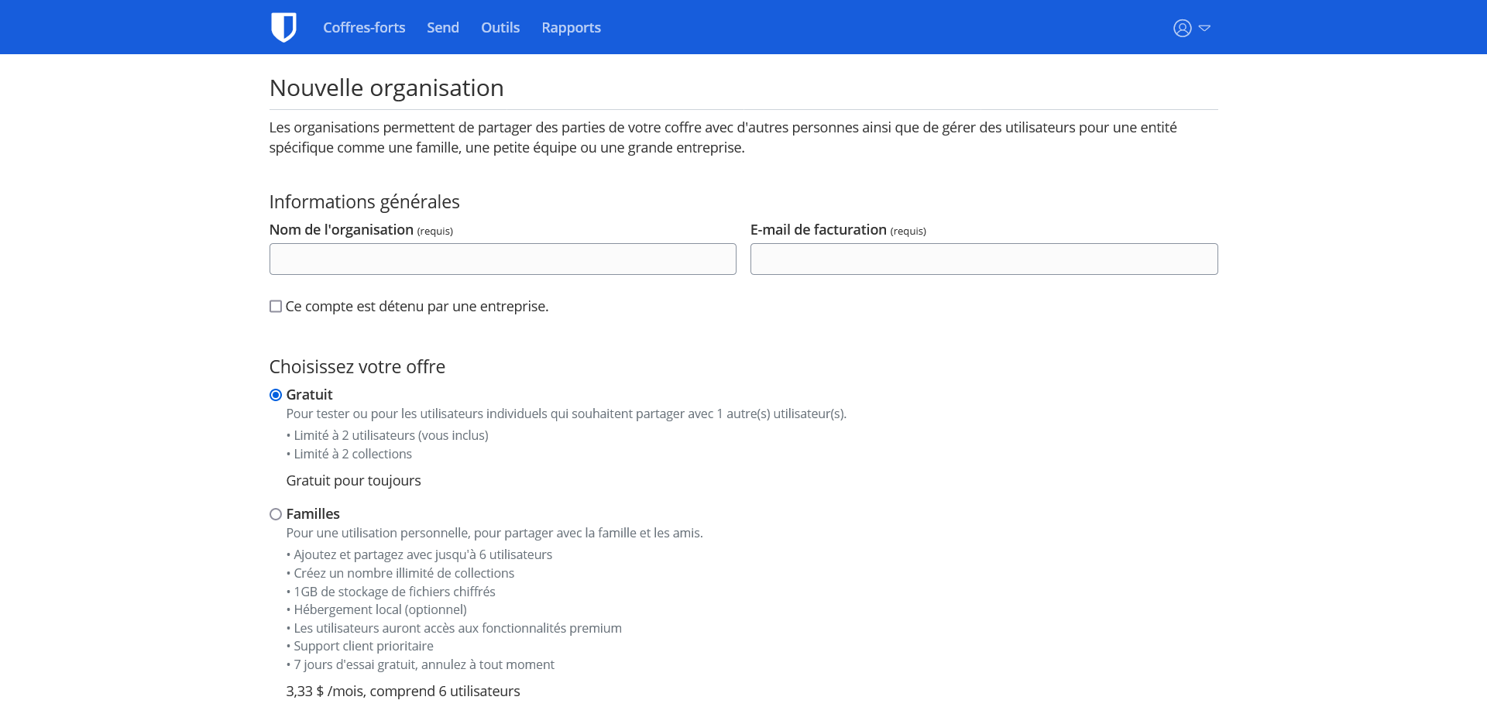Click the Gratuit plan label text
This screenshot has width=1487, height=707.
(309, 395)
